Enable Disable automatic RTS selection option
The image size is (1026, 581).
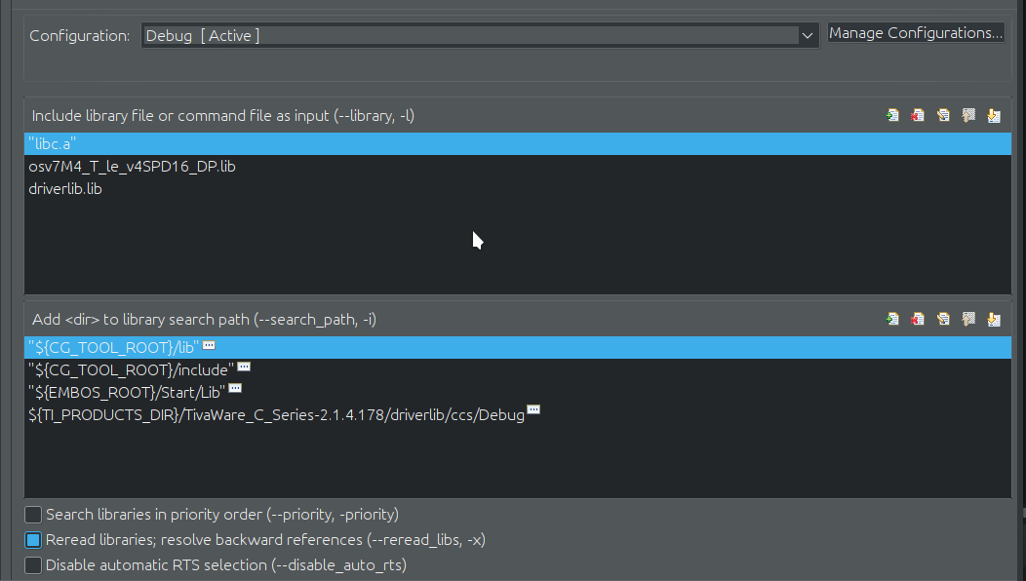pos(33,564)
